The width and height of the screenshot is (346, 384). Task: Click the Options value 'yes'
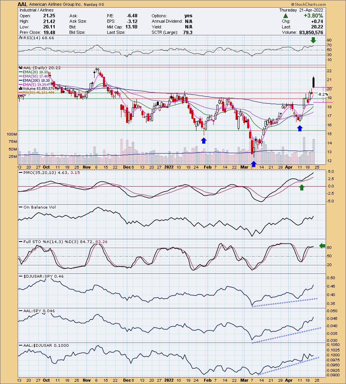pos(188,16)
